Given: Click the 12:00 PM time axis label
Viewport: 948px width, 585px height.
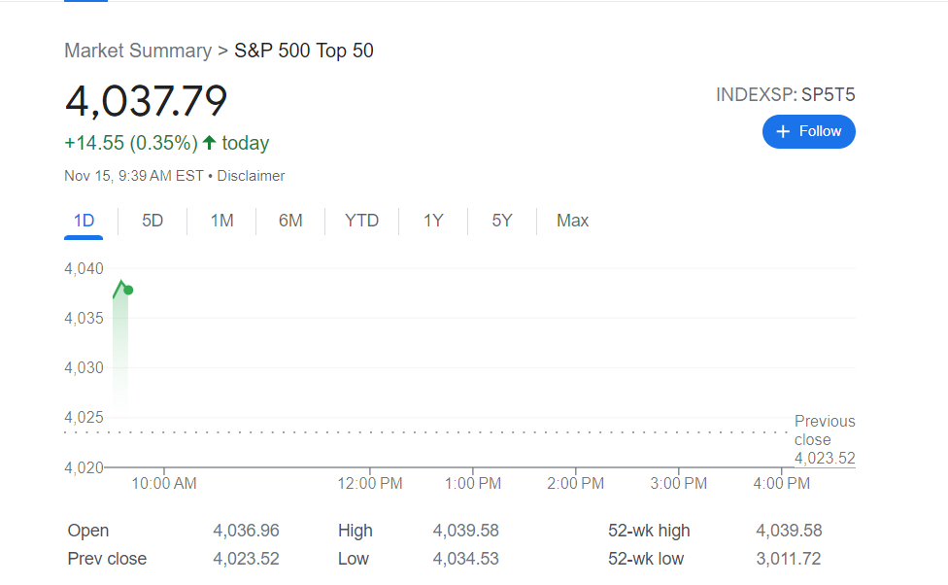Looking at the screenshot, I should pos(370,483).
